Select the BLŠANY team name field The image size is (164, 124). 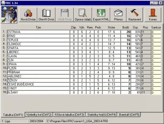[38, 92]
